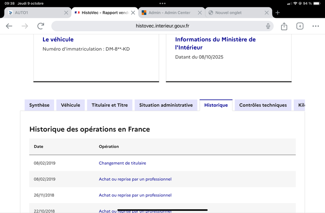Open the share sheet icon

[x=284, y=26]
